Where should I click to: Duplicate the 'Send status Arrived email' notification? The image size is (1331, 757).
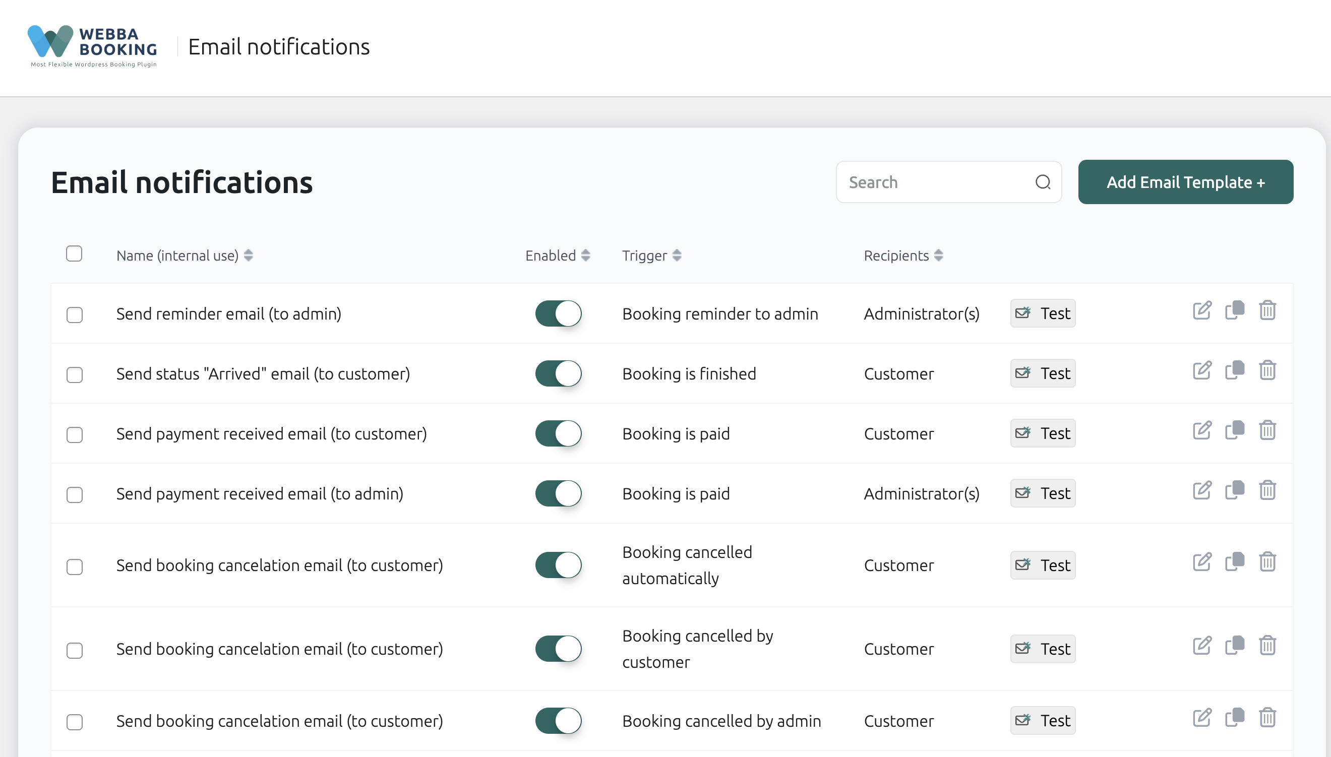pyautogui.click(x=1235, y=371)
